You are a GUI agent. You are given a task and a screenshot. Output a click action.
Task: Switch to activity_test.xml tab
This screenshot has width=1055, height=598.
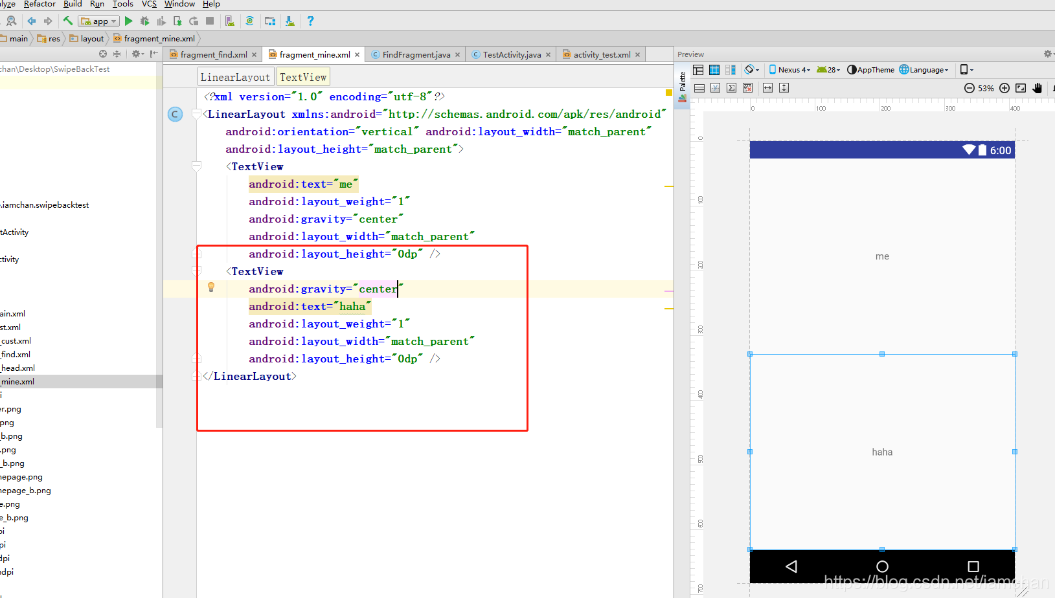pyautogui.click(x=601, y=54)
